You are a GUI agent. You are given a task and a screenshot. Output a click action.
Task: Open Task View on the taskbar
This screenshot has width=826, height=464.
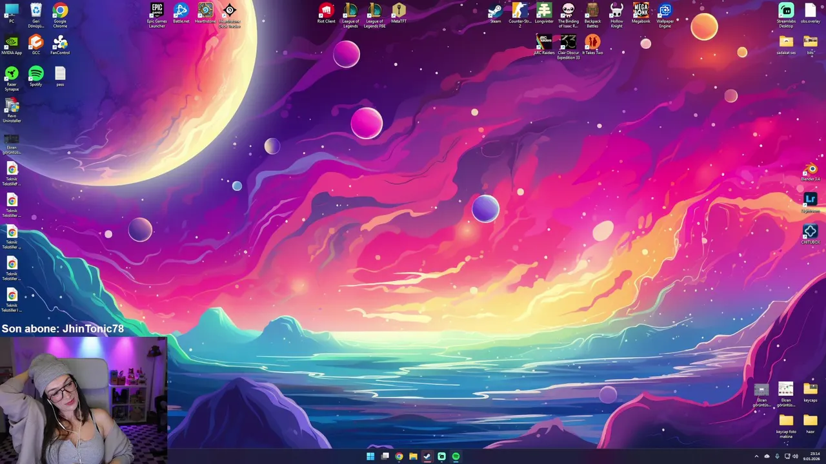[385, 456]
